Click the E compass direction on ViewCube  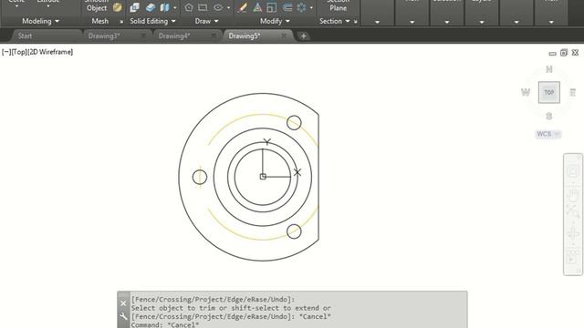click(x=573, y=92)
